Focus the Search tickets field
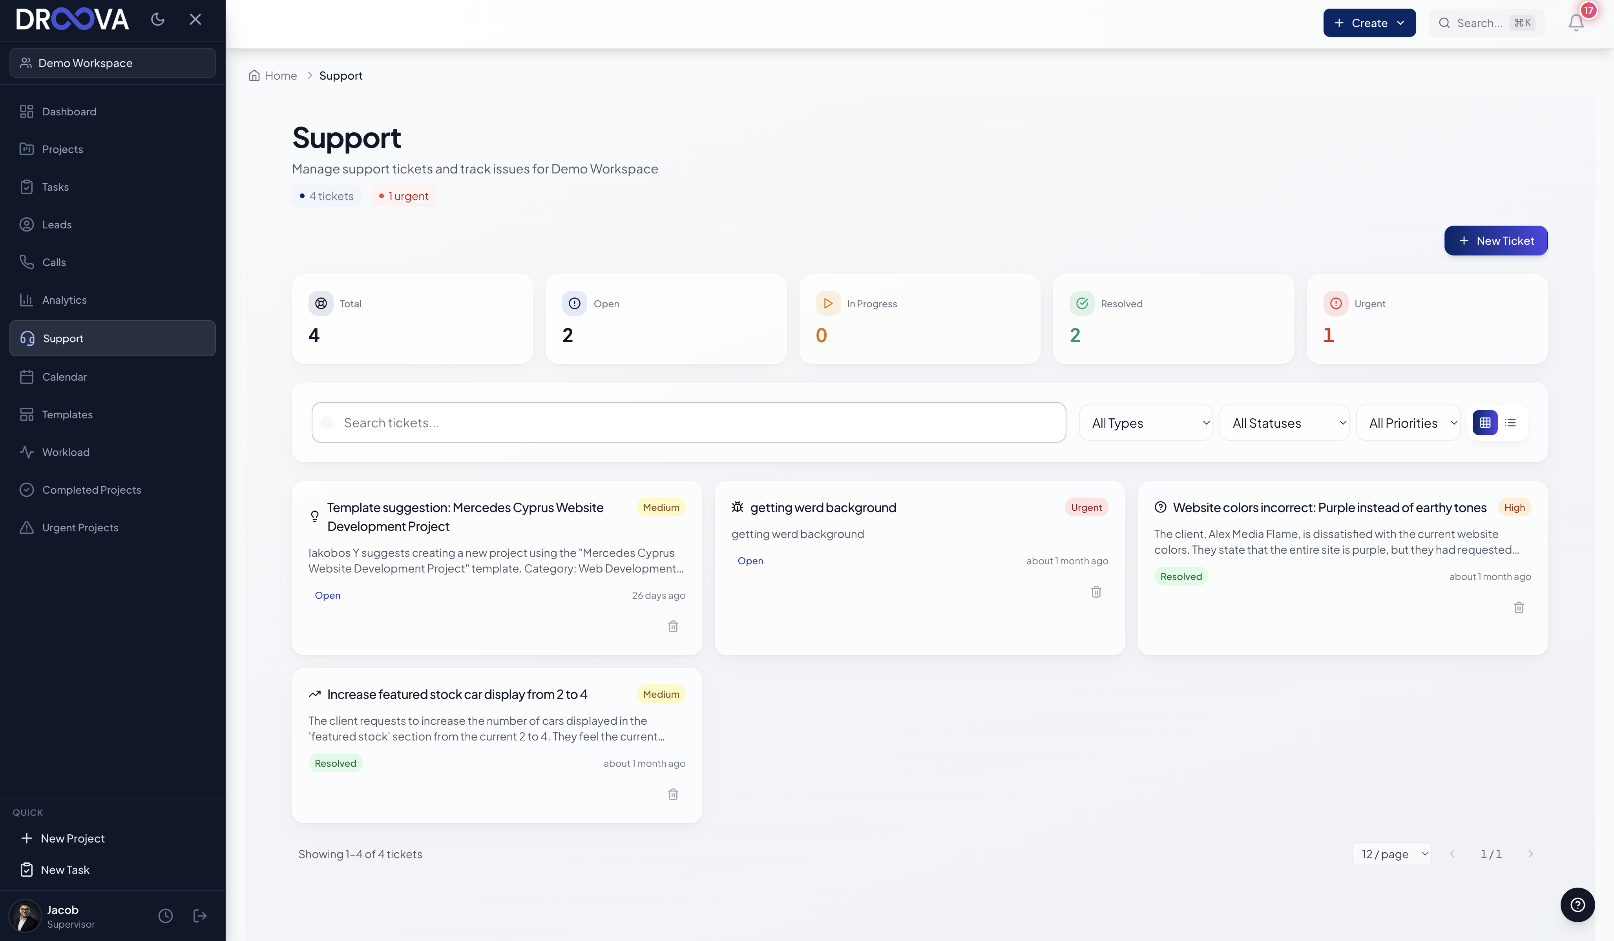 coord(688,423)
